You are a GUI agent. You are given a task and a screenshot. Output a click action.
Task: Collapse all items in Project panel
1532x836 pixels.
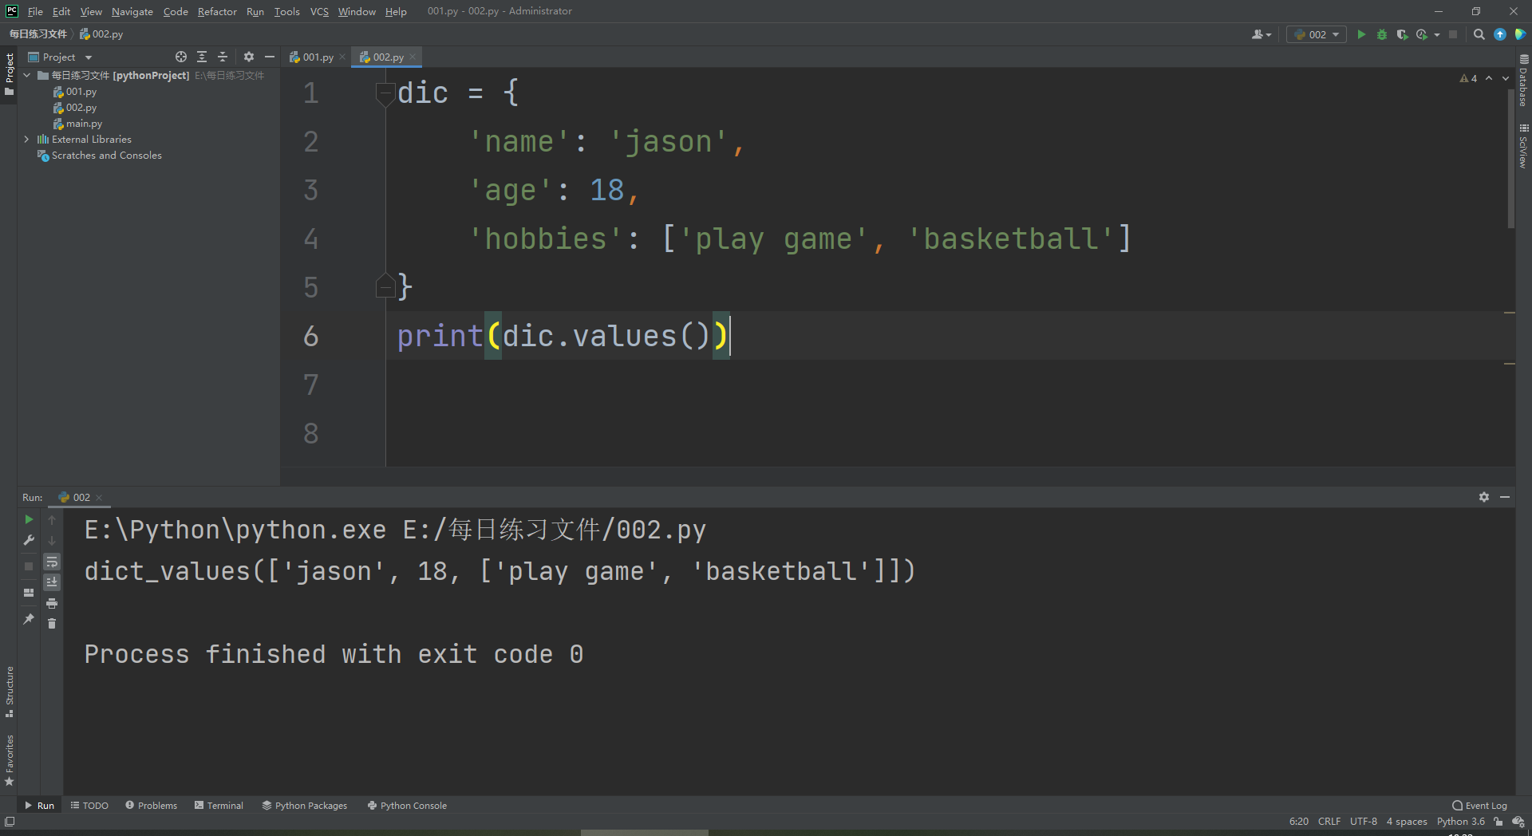pyautogui.click(x=223, y=57)
